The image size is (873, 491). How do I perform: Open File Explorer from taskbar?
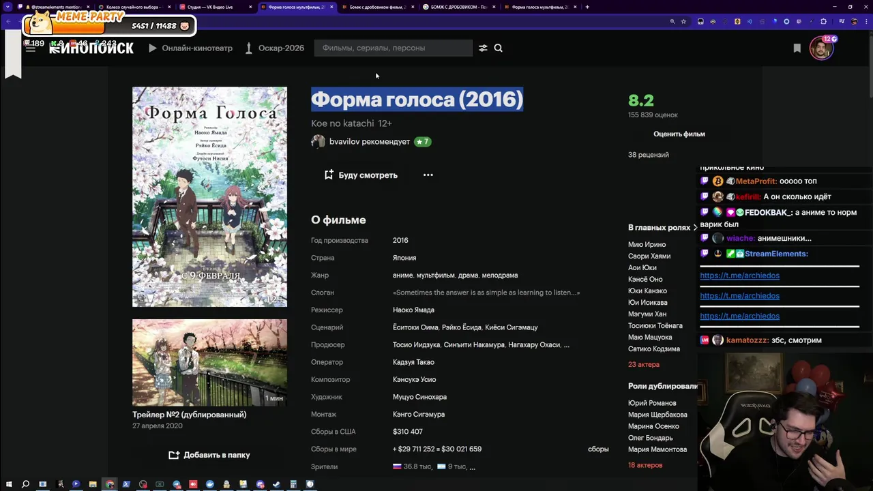click(93, 484)
